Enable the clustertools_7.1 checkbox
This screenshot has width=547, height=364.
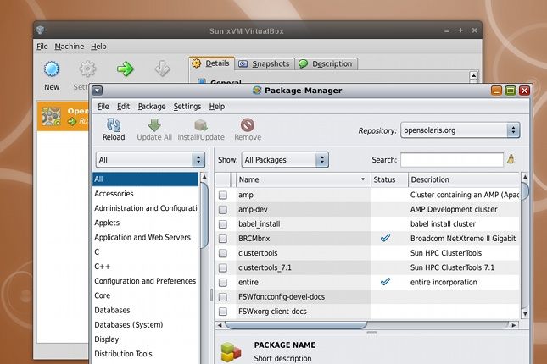[222, 267]
